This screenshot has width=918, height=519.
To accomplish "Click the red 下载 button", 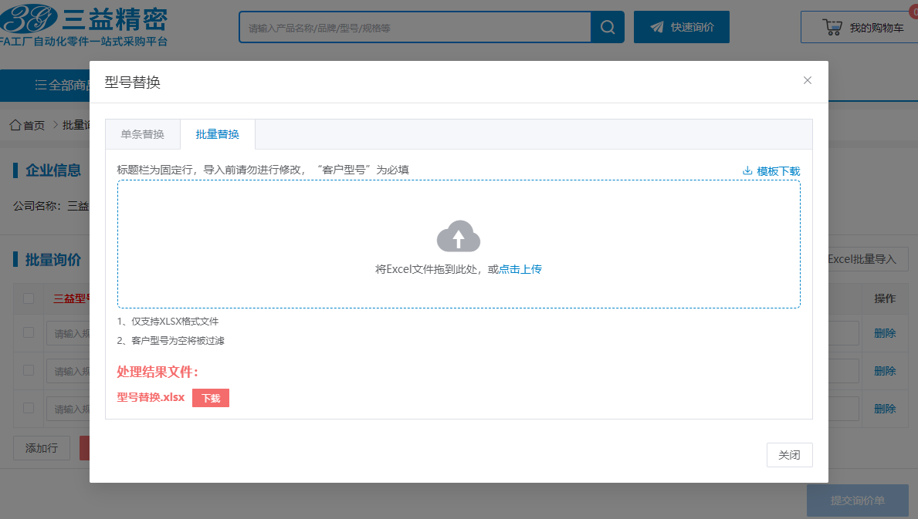I will coord(211,398).
